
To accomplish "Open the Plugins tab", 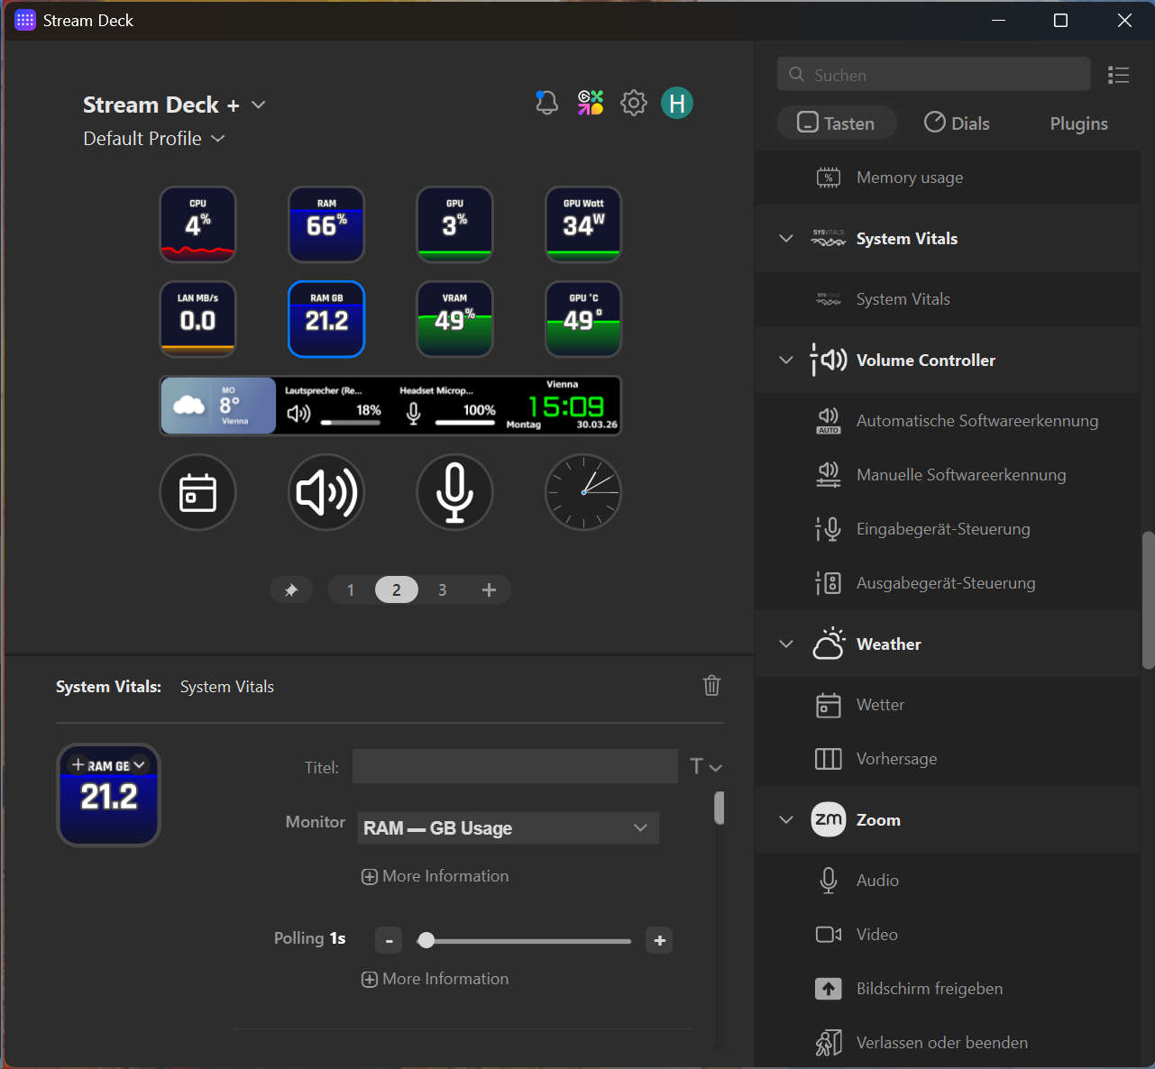I will tap(1078, 123).
